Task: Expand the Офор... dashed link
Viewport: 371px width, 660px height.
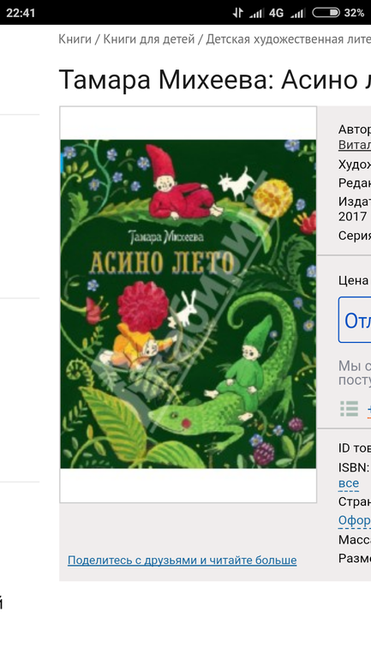Action: (x=355, y=520)
